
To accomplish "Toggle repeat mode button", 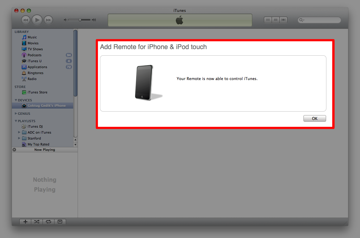I will [x=48, y=222].
